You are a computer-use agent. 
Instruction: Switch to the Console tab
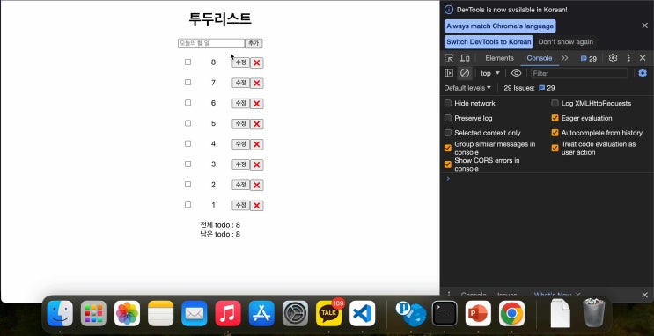[540, 58]
